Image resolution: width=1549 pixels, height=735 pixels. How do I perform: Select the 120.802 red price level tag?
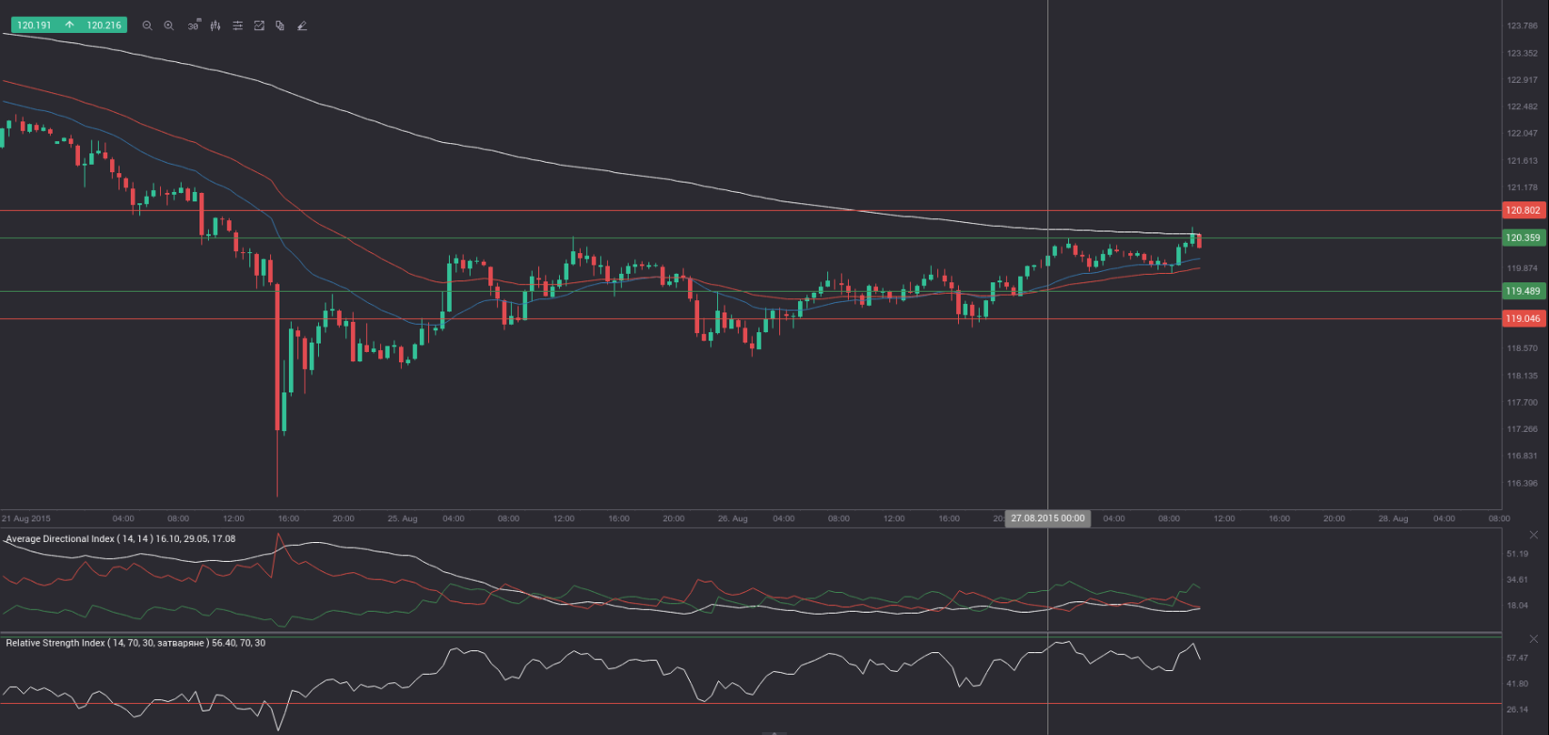[x=1523, y=211]
